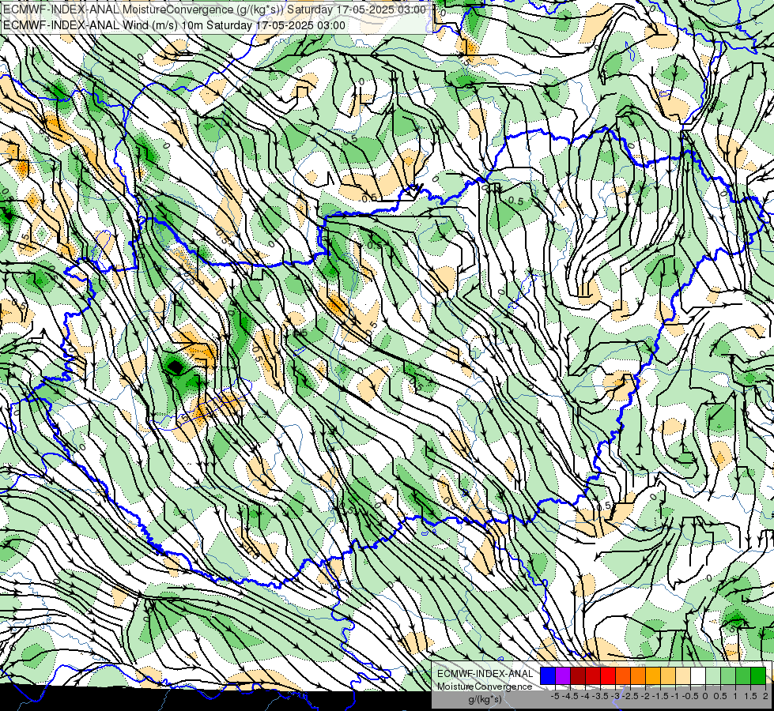The width and height of the screenshot is (774, 711).
Task: Click the -0.5 value on the legend scale
Action: point(690,696)
